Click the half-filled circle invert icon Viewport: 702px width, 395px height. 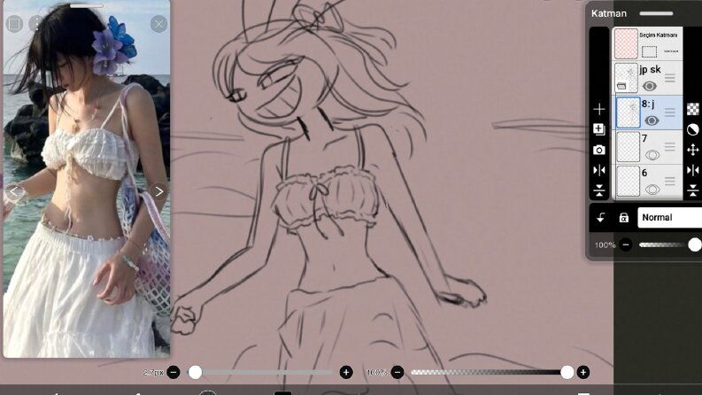[x=693, y=130]
